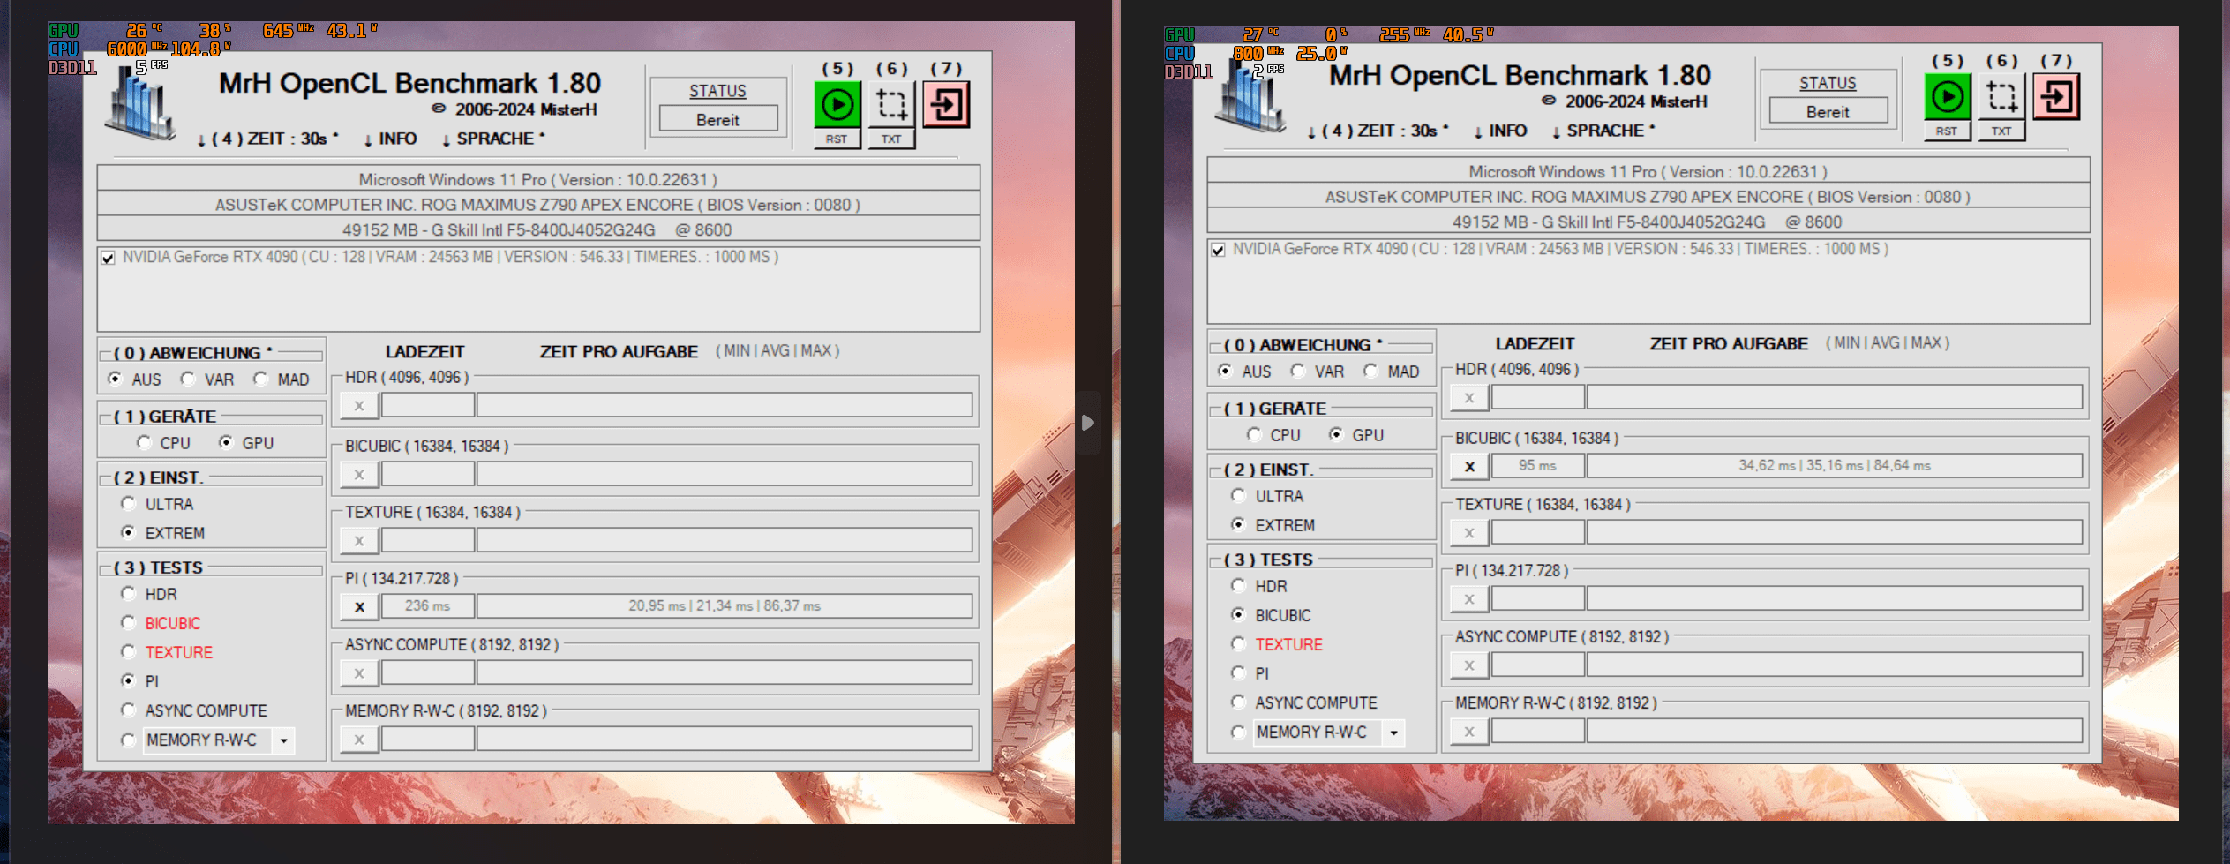This screenshot has width=2230, height=864.
Task: Select BICUBIC test radio in left window
Action: click(x=129, y=622)
